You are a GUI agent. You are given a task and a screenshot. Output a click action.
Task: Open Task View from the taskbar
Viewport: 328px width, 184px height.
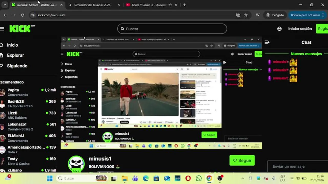[113, 178]
